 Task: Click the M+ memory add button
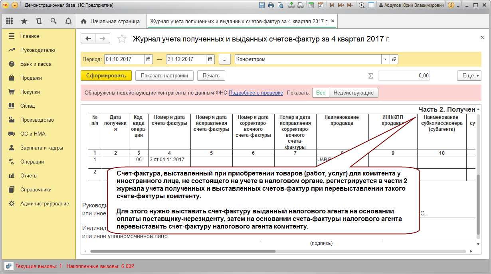point(341,5)
